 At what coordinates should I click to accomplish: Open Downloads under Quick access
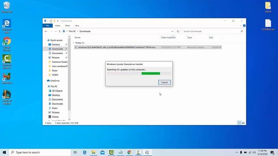[x=57, y=49]
